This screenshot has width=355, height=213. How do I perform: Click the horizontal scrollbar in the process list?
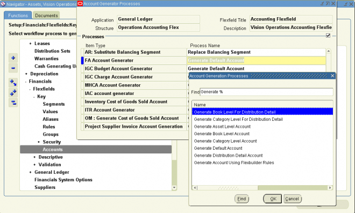point(262,188)
